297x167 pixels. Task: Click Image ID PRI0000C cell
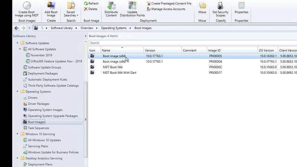coord(215,67)
